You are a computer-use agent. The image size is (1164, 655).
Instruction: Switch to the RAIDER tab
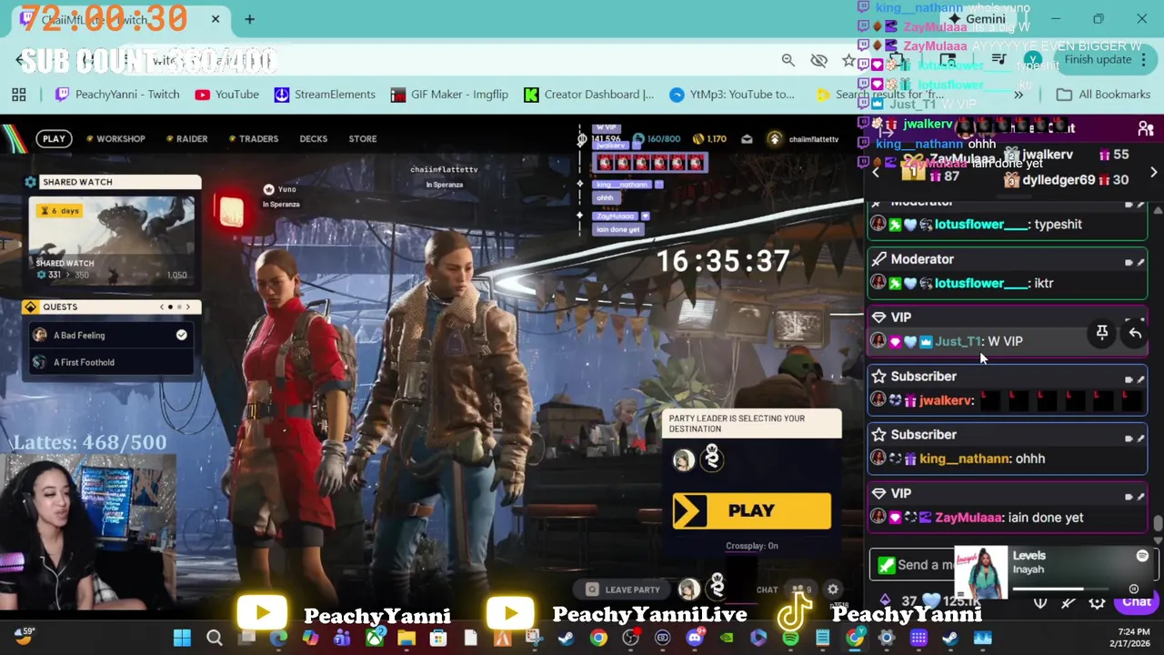pyautogui.click(x=186, y=138)
